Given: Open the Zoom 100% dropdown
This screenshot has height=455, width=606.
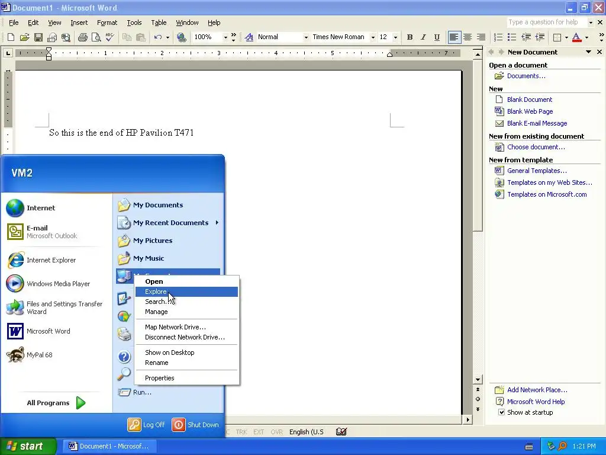Looking at the screenshot, I should tap(225, 37).
